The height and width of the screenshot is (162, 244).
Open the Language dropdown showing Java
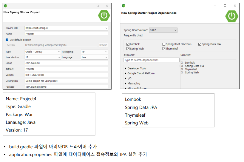point(106,57)
